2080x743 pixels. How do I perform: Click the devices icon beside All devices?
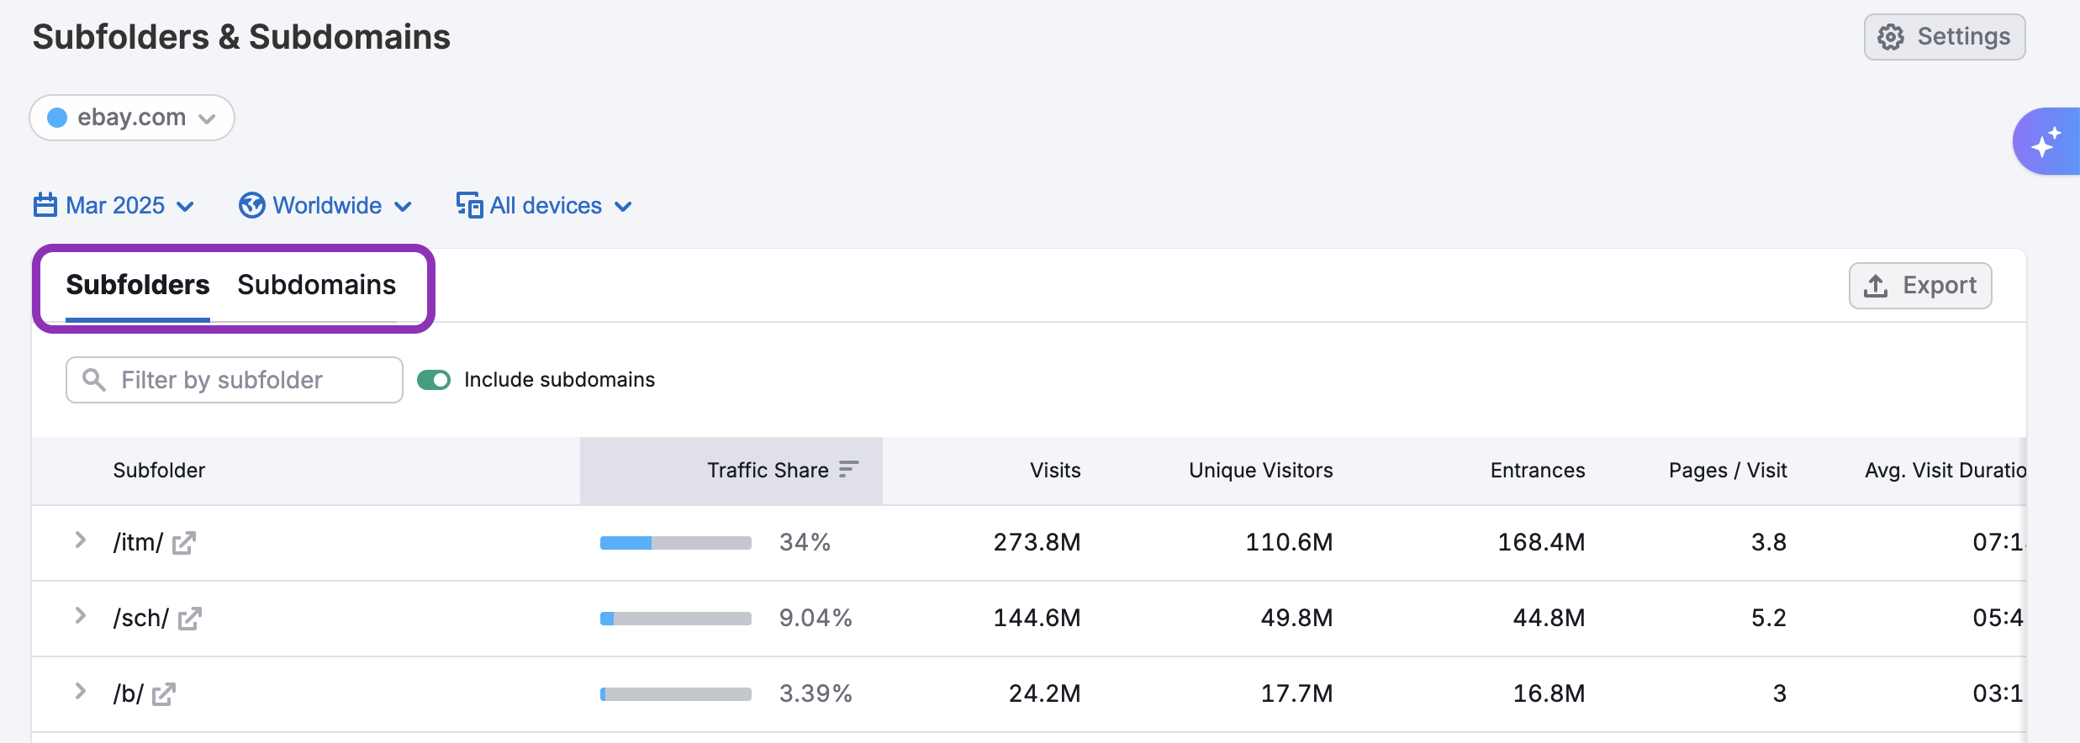469,205
